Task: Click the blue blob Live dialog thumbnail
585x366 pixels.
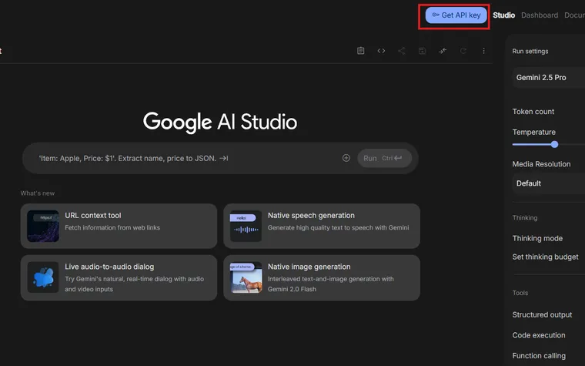Action: coord(43,277)
